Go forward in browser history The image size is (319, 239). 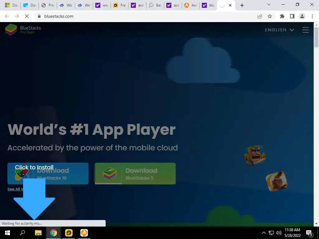17,16
